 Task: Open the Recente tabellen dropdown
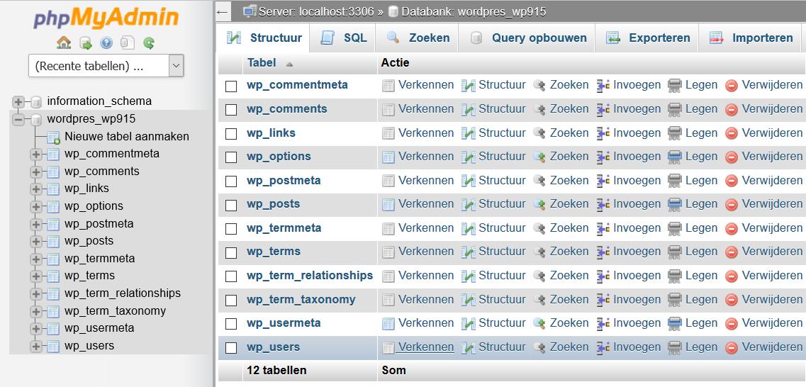106,66
